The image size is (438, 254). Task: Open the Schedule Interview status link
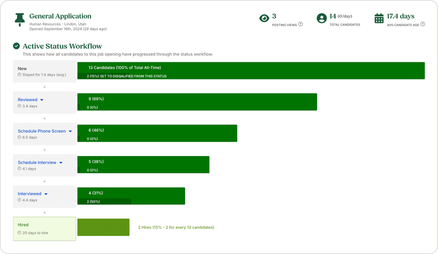(x=37, y=162)
